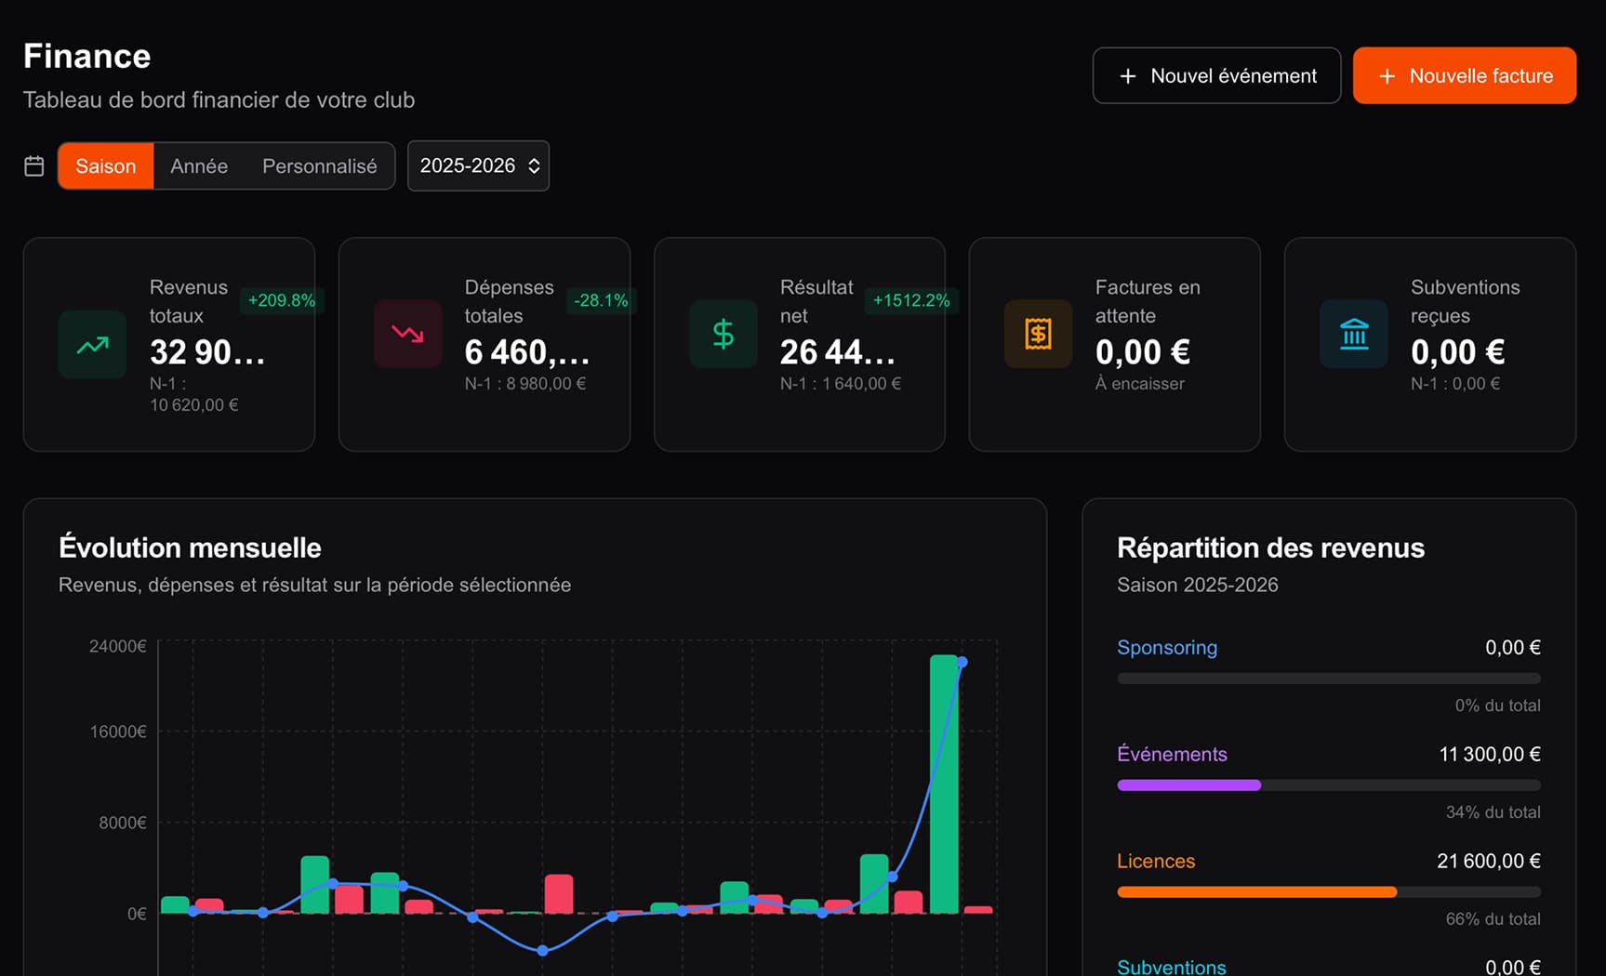Click the red trending-down icon on Dépenses totales
1606x976 pixels.
[x=407, y=334]
